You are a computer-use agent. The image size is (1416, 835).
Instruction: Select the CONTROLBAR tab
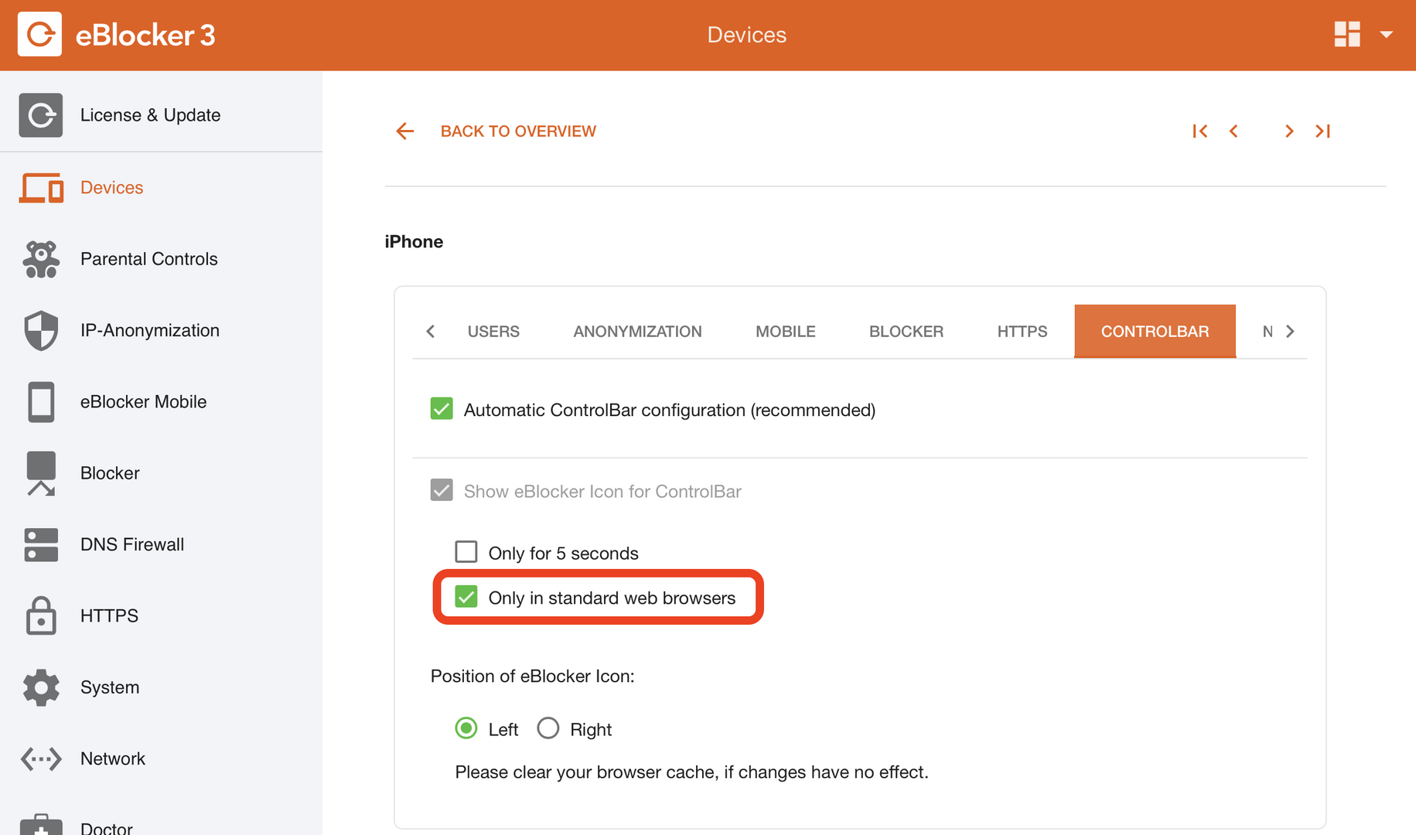(1155, 331)
